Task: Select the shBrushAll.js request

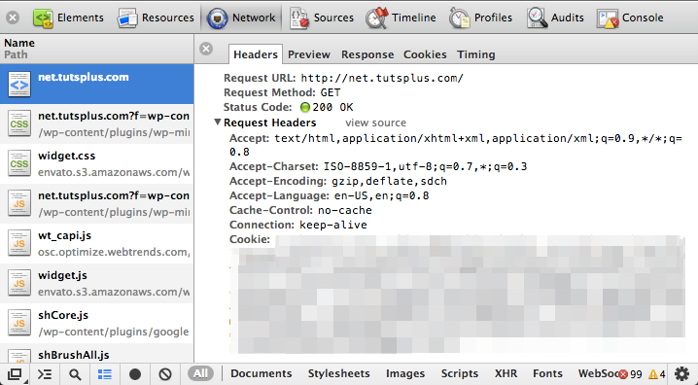Action: coord(97,353)
